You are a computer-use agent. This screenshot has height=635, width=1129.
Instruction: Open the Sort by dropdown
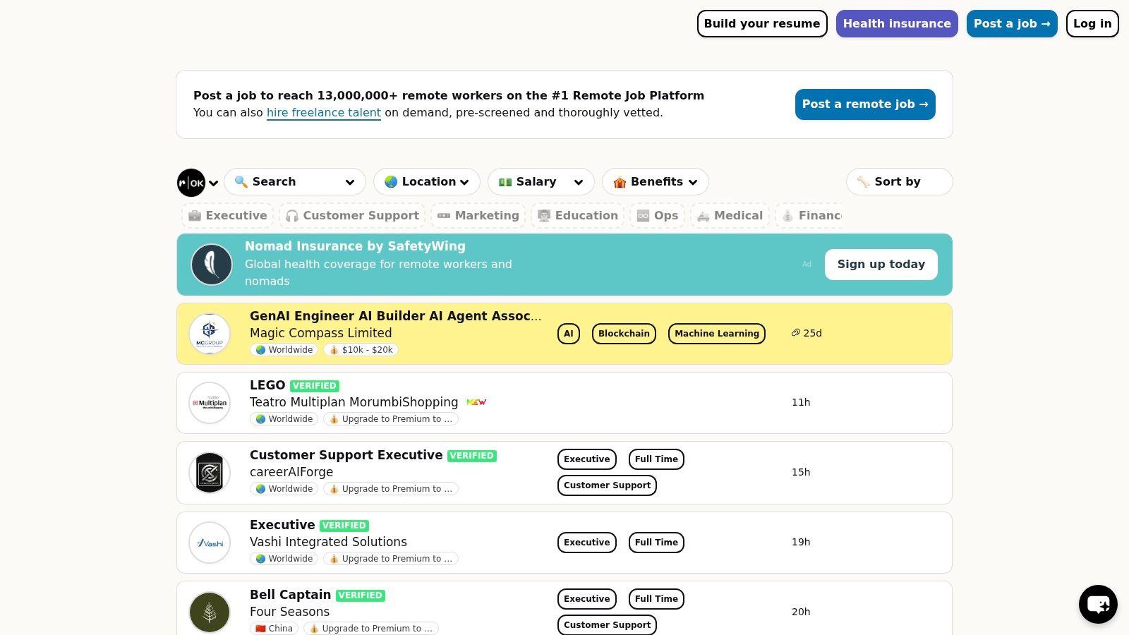[x=900, y=182]
